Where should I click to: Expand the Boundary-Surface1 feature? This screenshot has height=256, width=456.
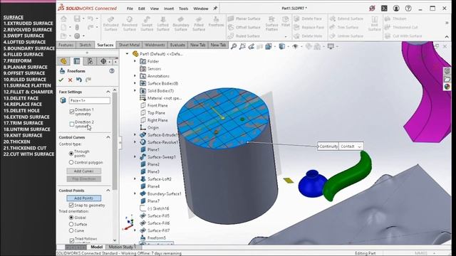click(x=135, y=193)
